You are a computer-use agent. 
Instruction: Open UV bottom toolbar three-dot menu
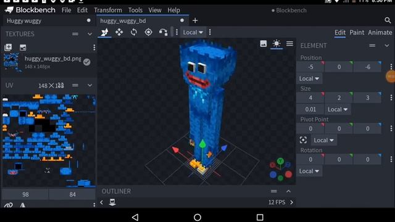94,205
